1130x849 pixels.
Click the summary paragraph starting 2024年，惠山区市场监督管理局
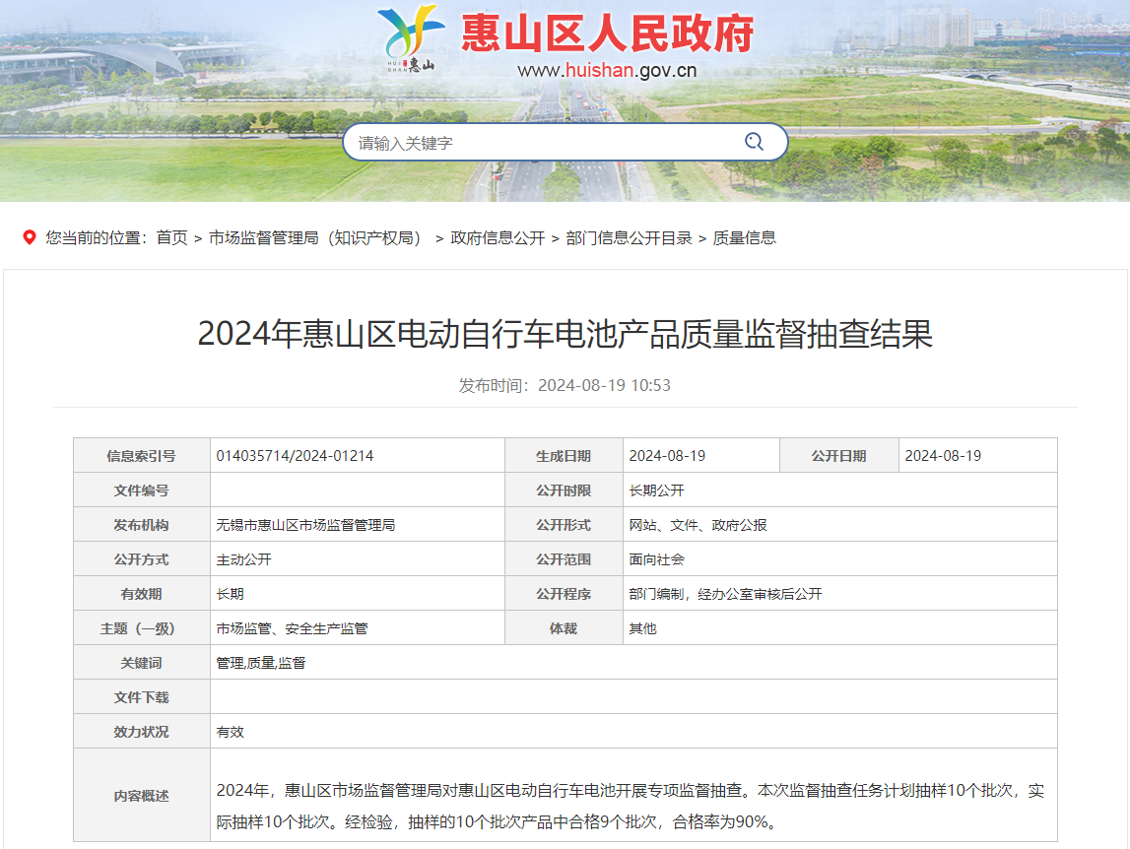click(630, 806)
